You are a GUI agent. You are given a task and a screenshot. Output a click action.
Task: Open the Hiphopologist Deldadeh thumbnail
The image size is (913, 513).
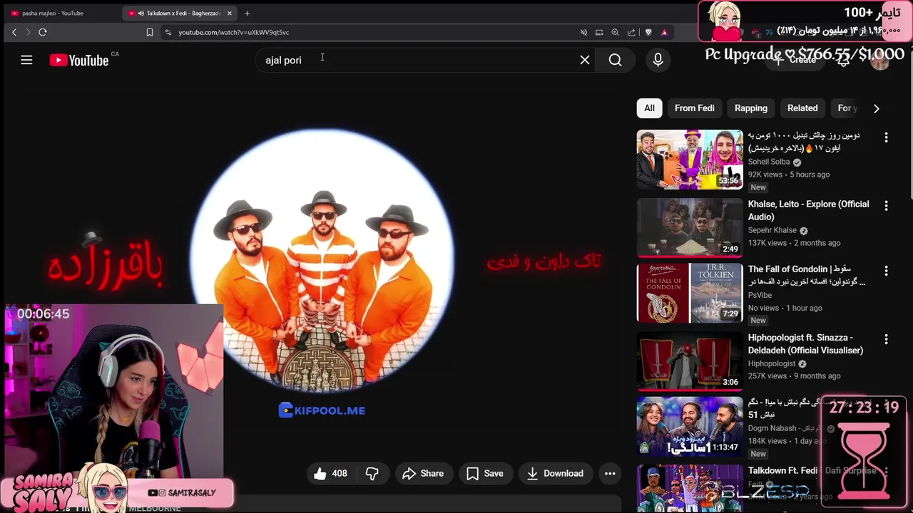pos(690,361)
